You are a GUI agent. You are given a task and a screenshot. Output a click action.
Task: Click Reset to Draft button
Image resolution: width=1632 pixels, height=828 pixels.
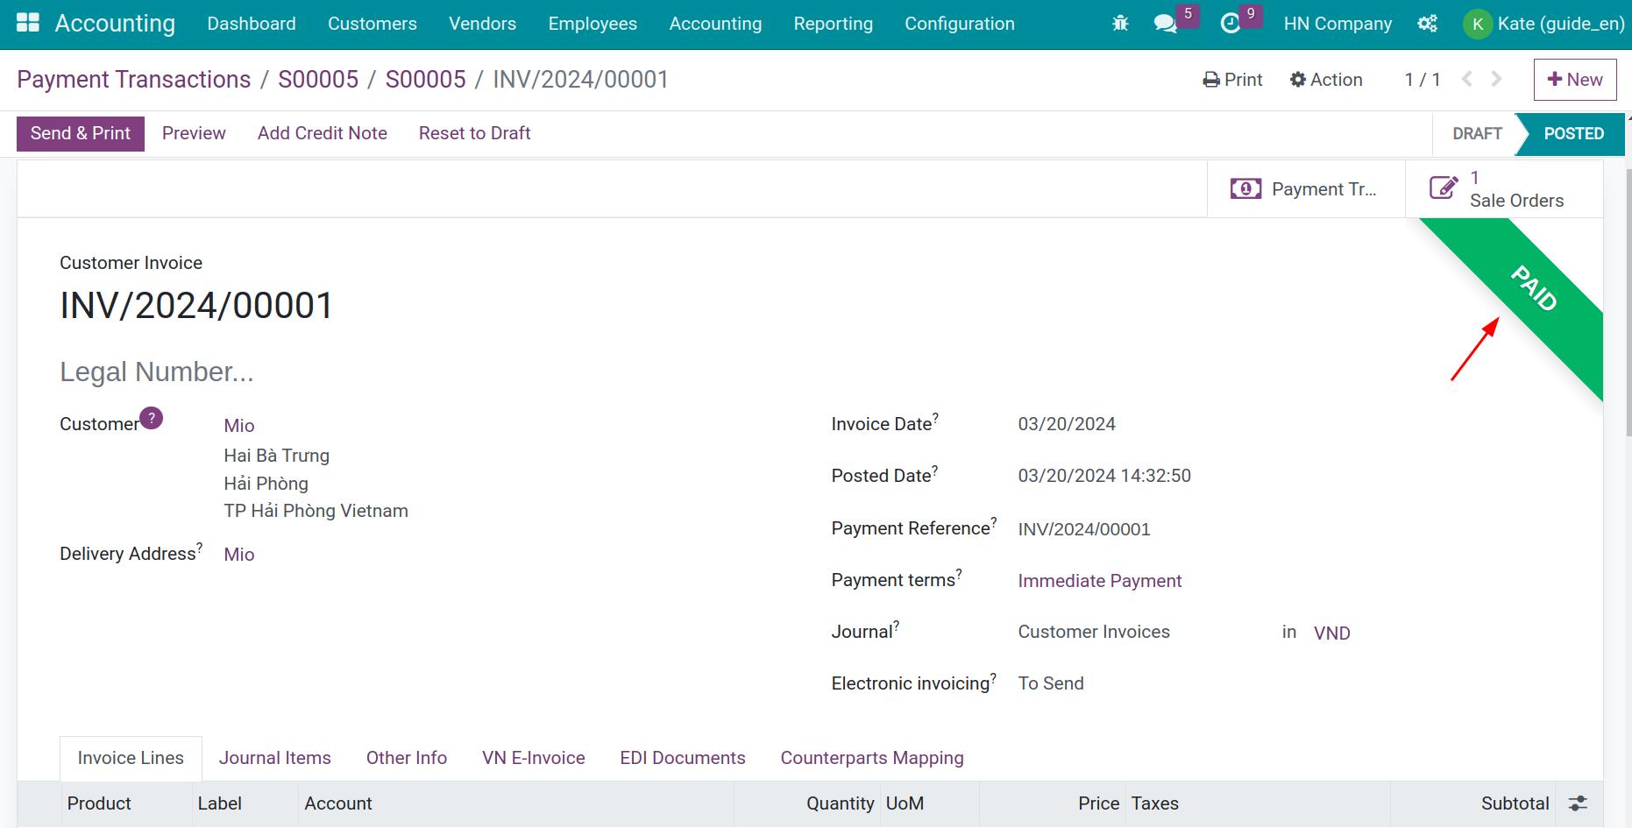point(474,133)
